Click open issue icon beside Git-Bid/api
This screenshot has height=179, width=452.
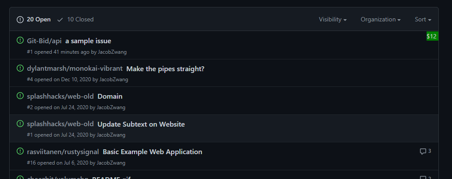(x=20, y=41)
